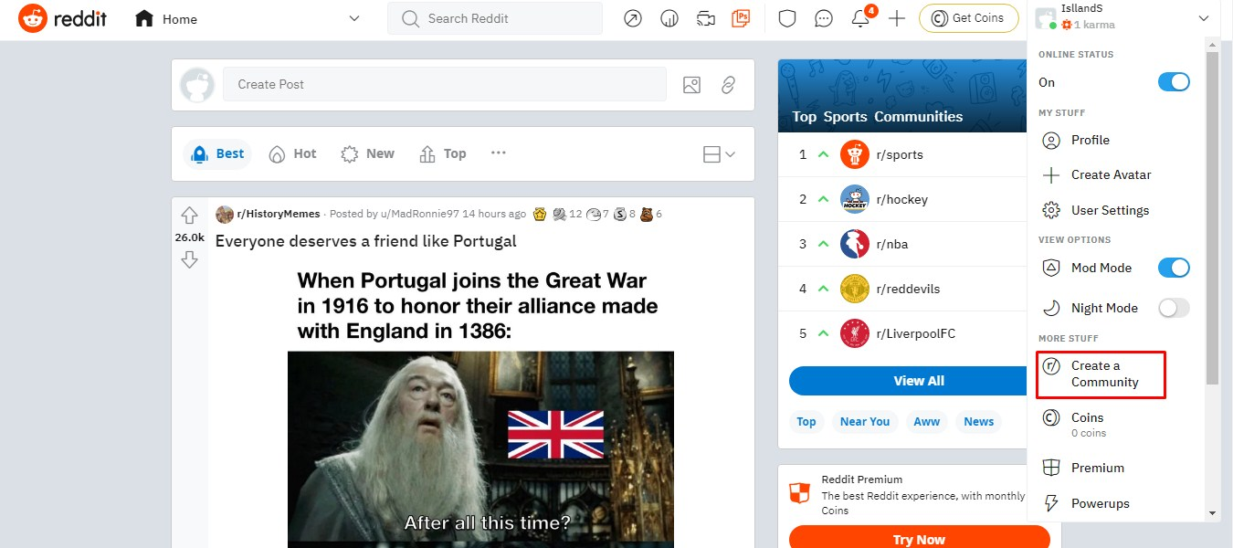Collapse the user account dropdown chevron

[1204, 18]
